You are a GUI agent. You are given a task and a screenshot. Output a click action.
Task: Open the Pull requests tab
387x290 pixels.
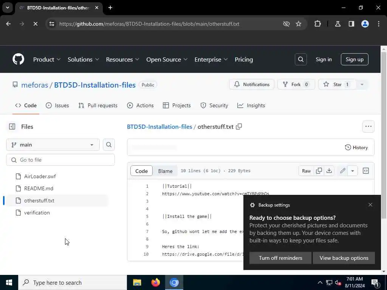point(98,105)
